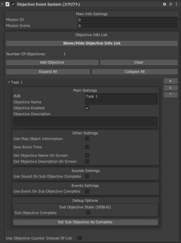
Task: Open the component three-dot options menu
Action: (177, 4)
